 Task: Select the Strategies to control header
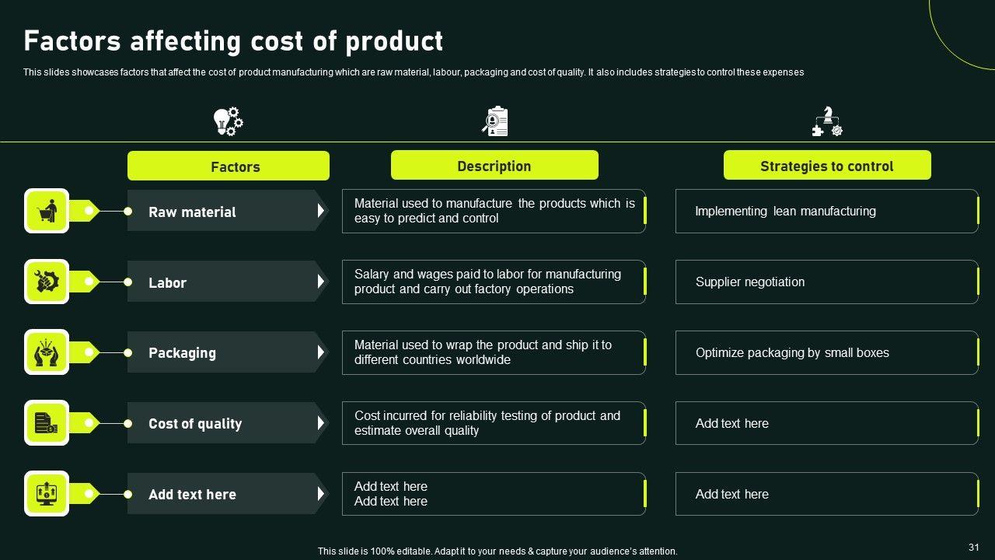coord(827,166)
